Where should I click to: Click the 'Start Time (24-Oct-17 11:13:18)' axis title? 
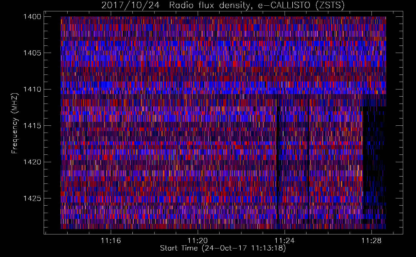tap(223, 248)
